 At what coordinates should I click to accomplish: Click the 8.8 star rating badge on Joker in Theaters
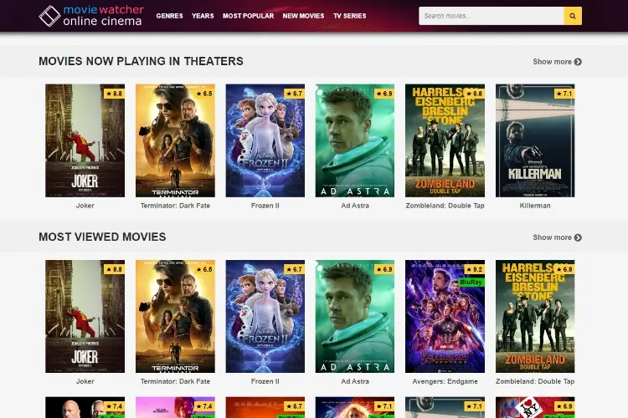coord(114,94)
